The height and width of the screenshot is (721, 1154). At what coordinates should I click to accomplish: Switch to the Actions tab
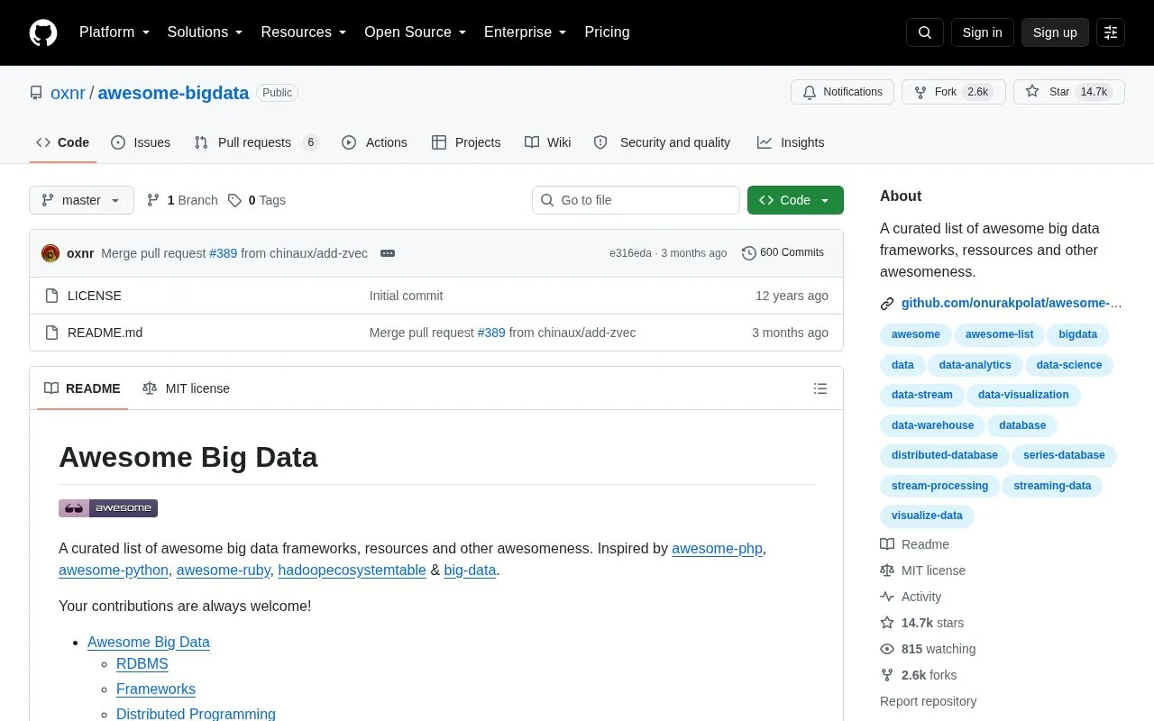[x=374, y=142]
